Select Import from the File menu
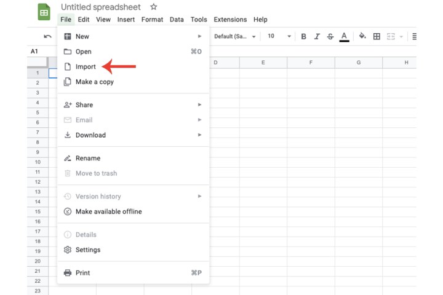443x295 pixels. pyautogui.click(x=86, y=67)
